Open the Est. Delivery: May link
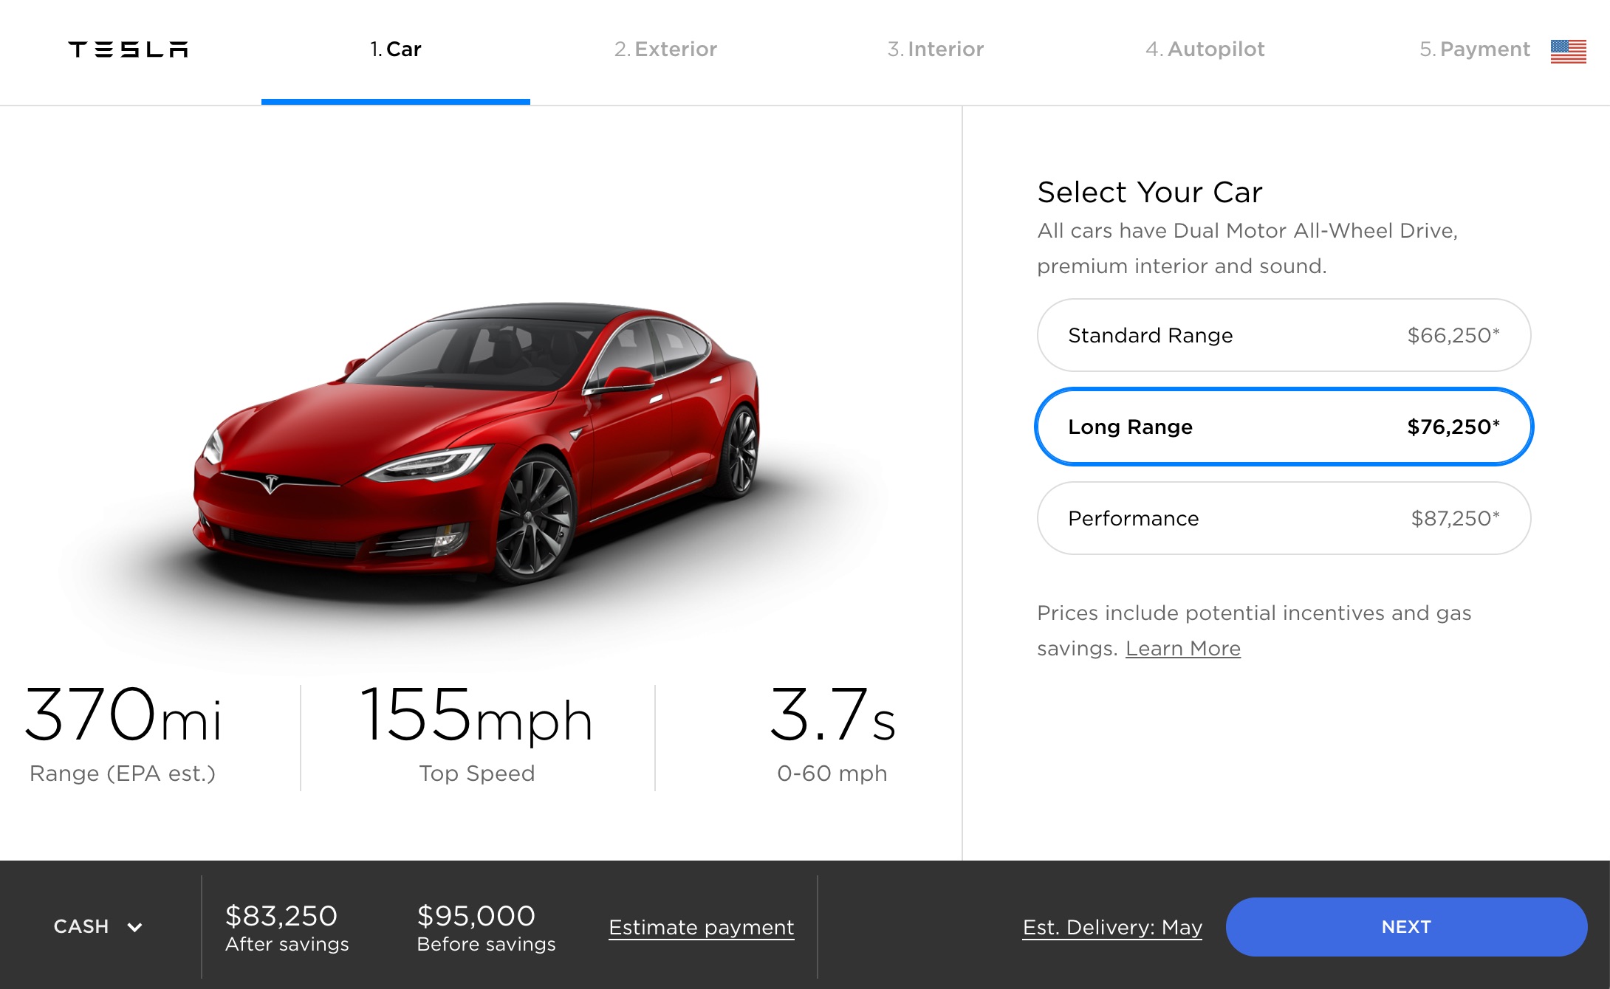1610x989 pixels. click(x=1112, y=927)
